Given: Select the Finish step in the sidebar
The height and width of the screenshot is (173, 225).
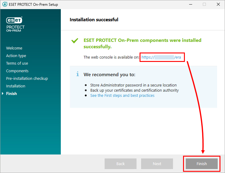Looking at the screenshot, I should tap(12, 94).
